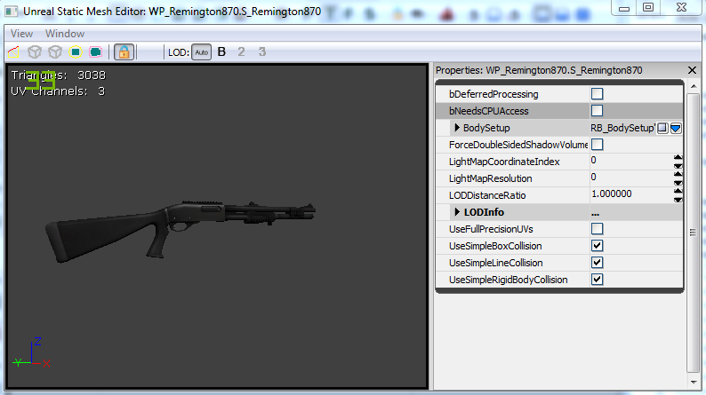Click LightMapCoordinateIndex value field
706x395 pixels.
(x=631, y=161)
